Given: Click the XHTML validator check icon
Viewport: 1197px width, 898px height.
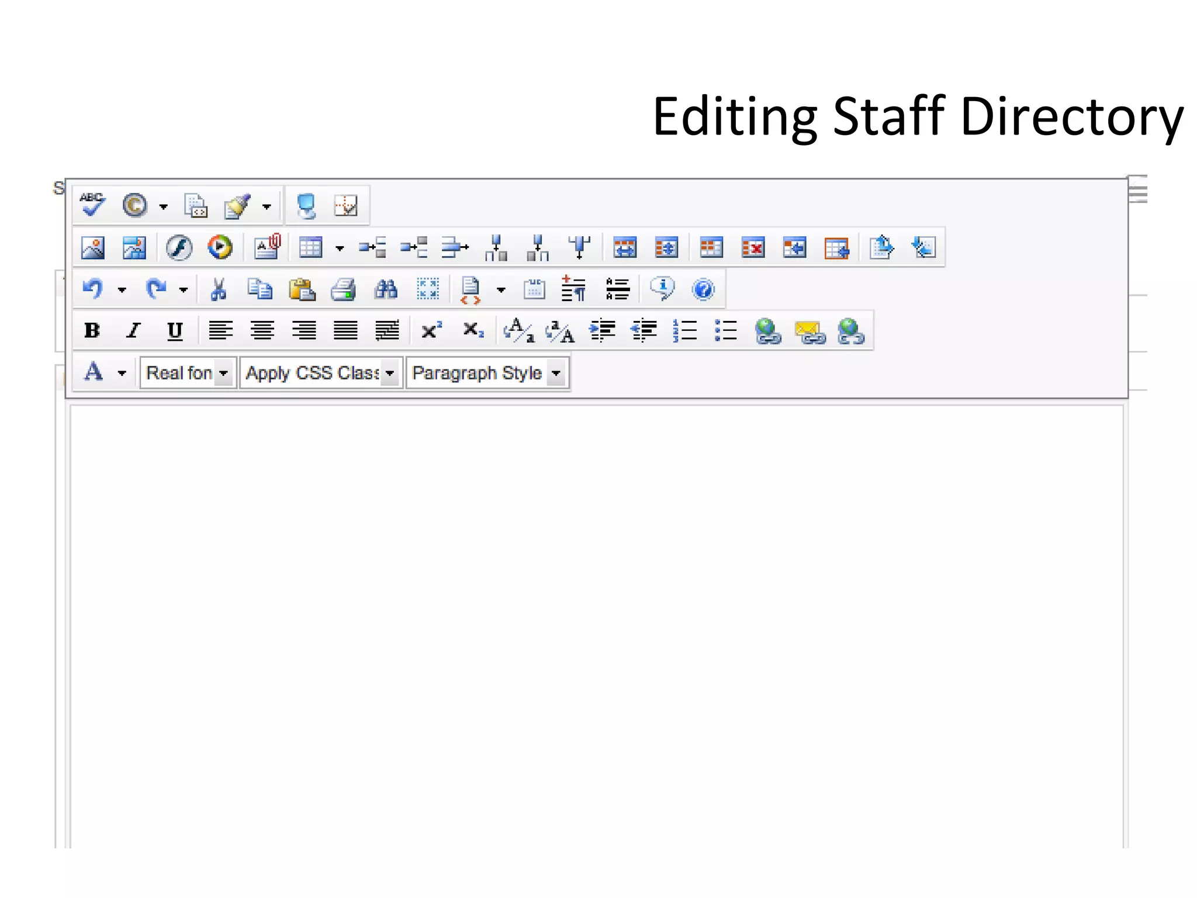Looking at the screenshot, I should coord(346,206).
